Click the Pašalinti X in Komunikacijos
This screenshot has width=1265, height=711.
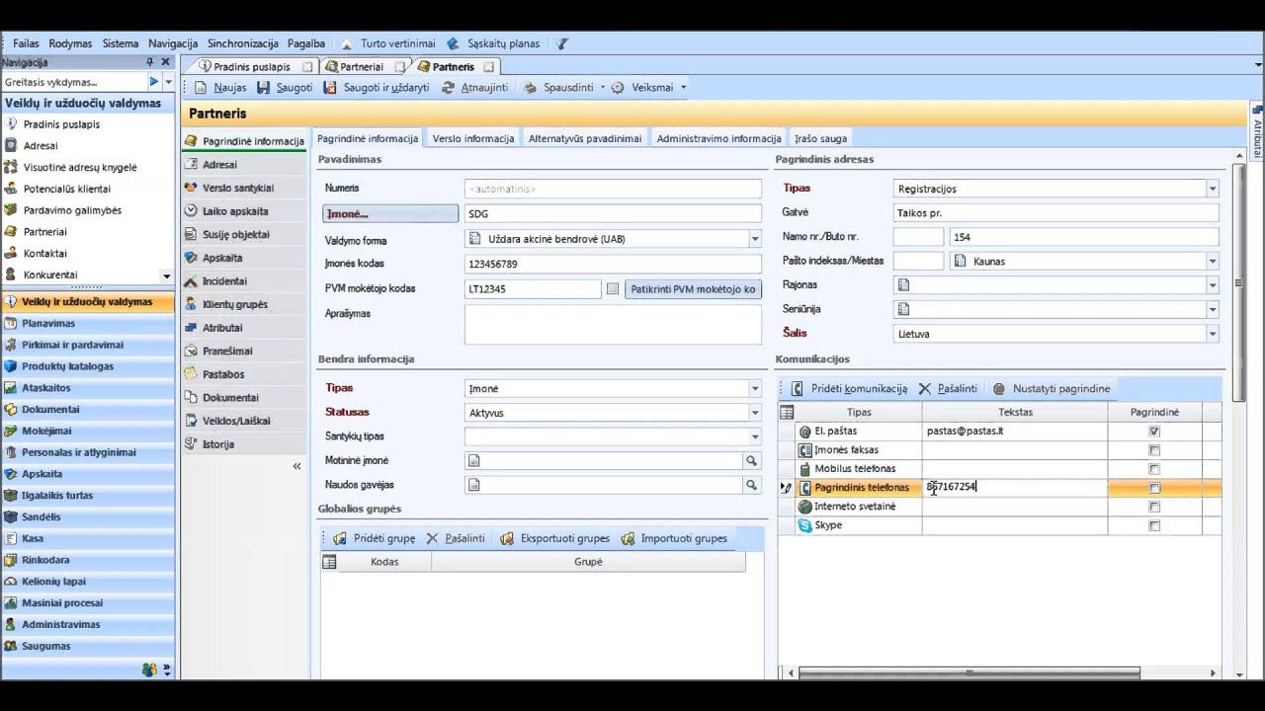click(x=925, y=389)
